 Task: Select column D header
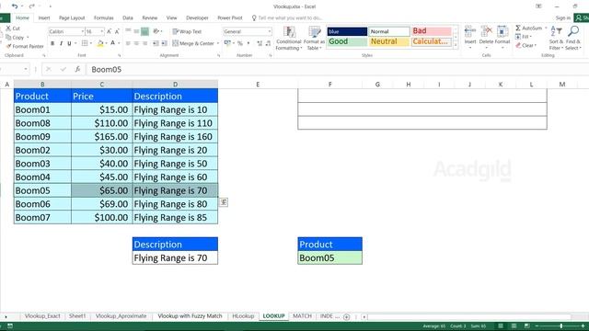click(x=175, y=85)
